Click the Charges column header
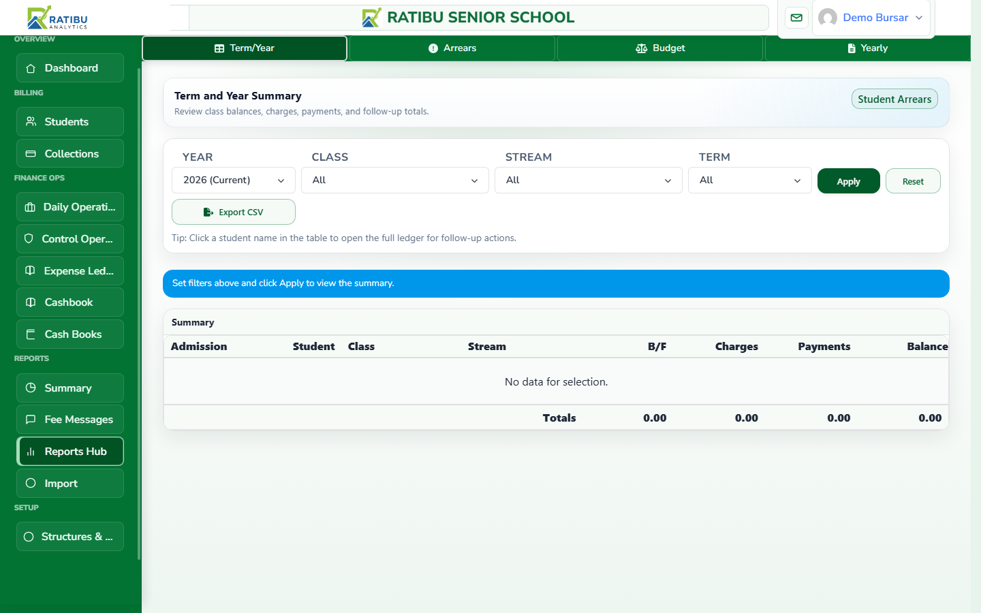981x613 pixels. click(x=736, y=347)
